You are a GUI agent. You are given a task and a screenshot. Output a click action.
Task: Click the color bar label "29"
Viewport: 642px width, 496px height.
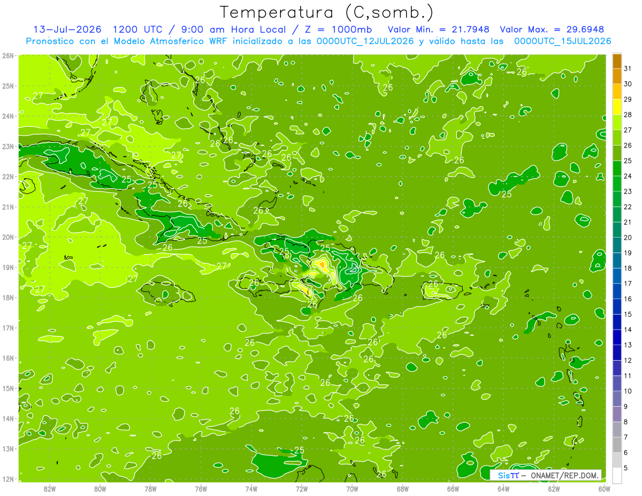[x=628, y=100]
